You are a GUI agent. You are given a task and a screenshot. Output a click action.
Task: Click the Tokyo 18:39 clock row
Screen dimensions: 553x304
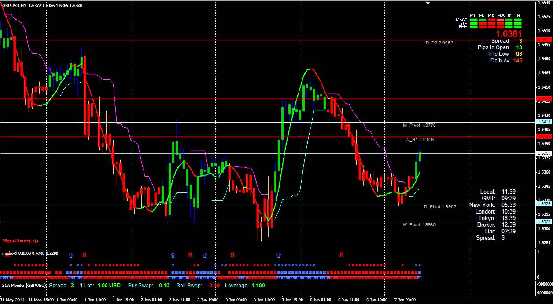pos(497,218)
